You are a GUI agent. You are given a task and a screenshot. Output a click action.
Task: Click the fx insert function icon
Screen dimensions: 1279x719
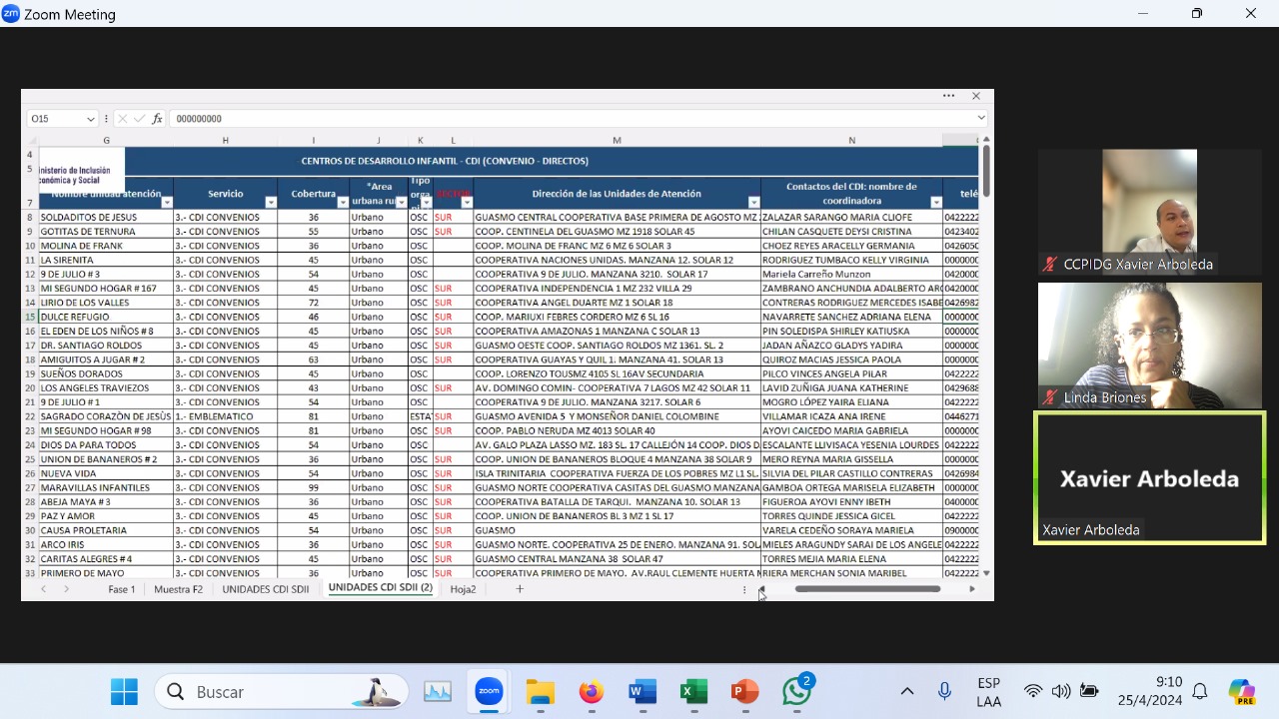coord(157,119)
